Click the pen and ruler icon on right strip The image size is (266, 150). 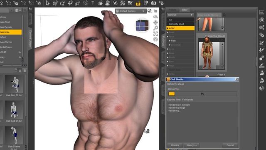[x=262, y=66]
